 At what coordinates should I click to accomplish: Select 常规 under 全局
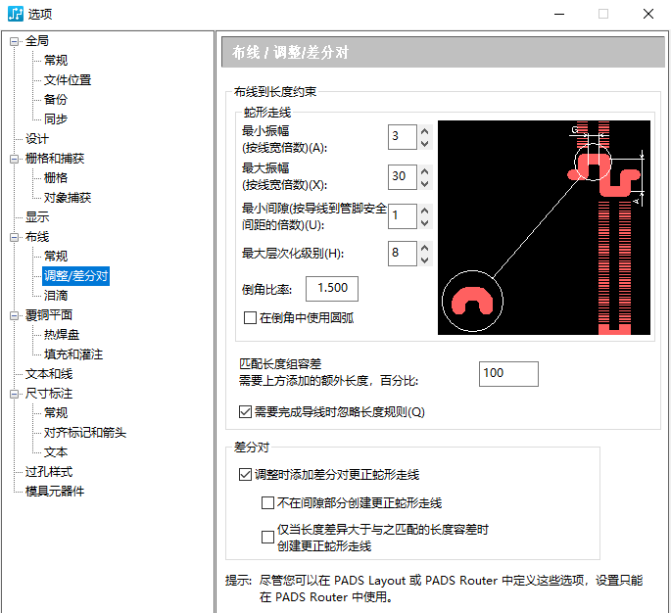[x=56, y=61]
